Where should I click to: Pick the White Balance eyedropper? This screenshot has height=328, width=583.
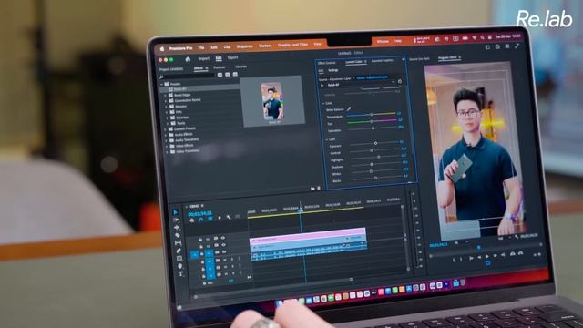(349, 109)
